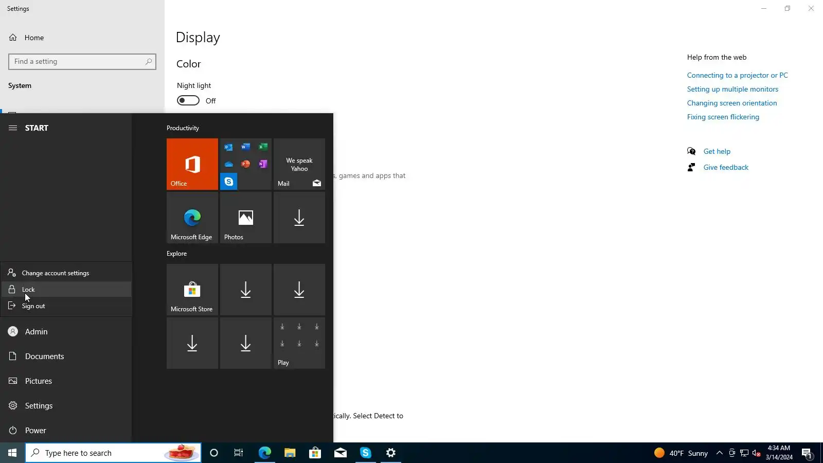The width and height of the screenshot is (823, 463).
Task: Open the Play folder tile
Action: pyautogui.click(x=299, y=343)
